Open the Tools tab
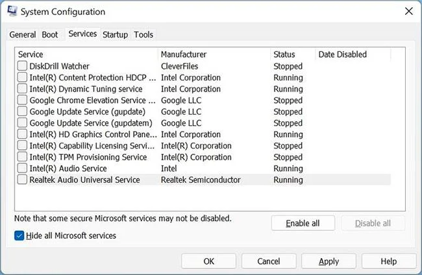Screen dimensions: 422x275 (143, 34)
